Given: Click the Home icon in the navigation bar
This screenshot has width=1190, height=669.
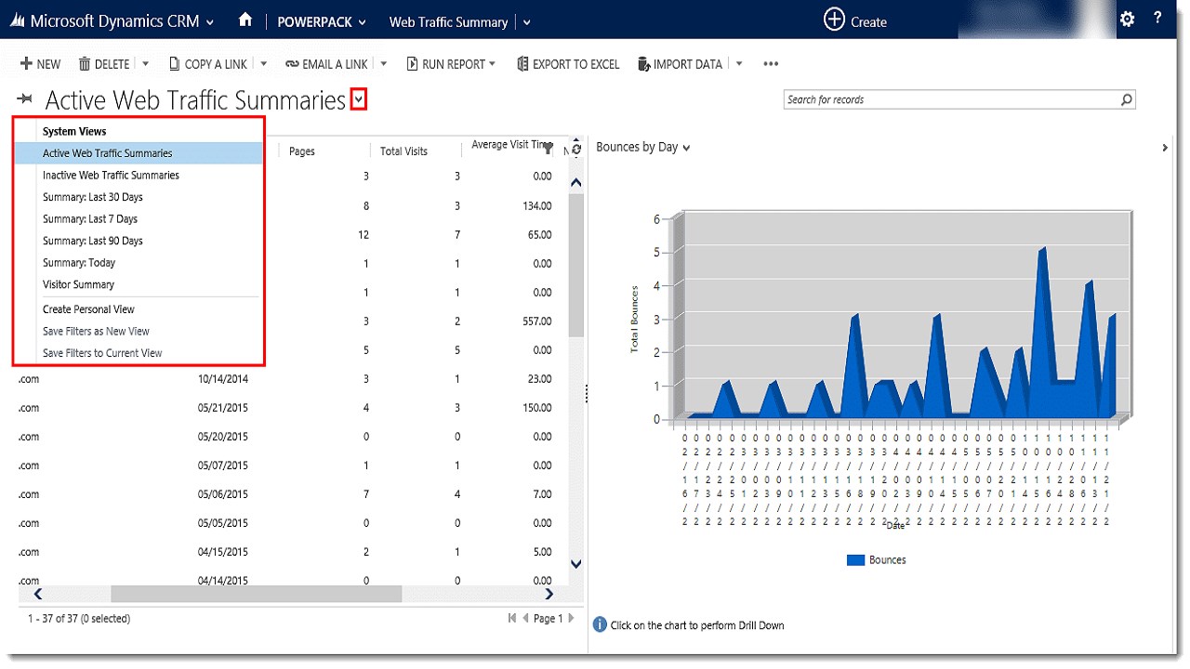Looking at the screenshot, I should point(245,20).
